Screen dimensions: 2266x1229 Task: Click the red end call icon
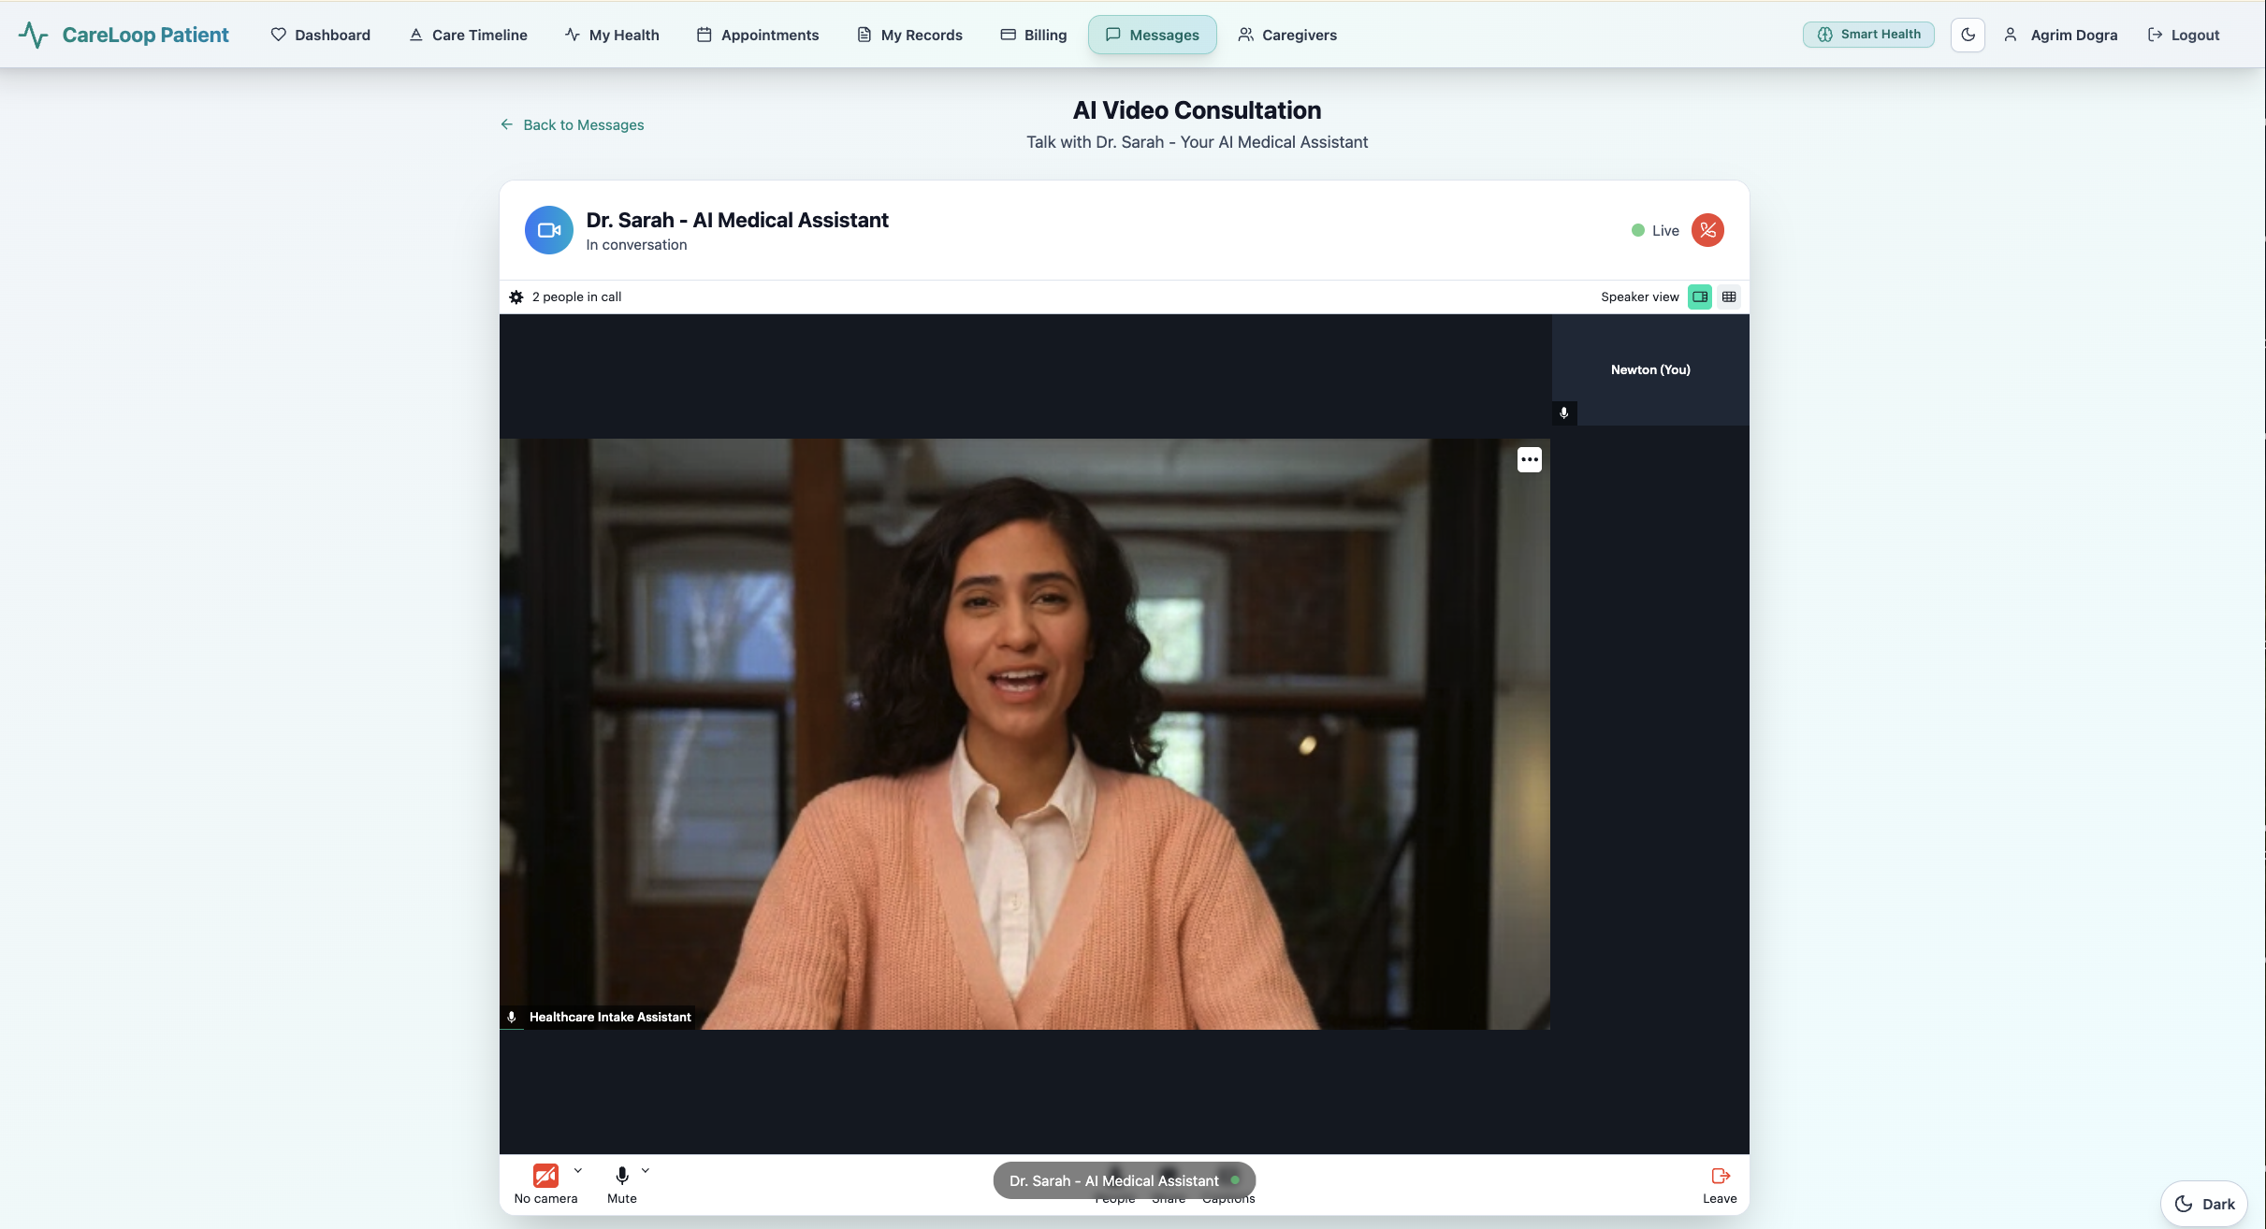tap(1707, 230)
